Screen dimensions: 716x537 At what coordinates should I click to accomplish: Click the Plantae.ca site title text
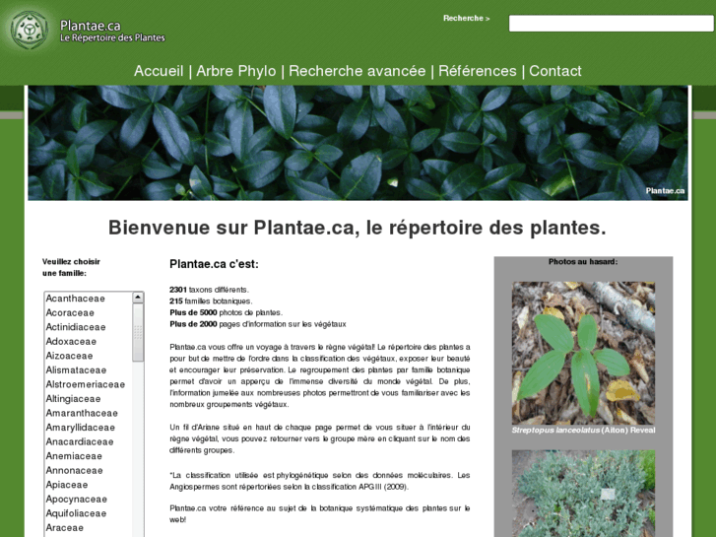(x=91, y=26)
